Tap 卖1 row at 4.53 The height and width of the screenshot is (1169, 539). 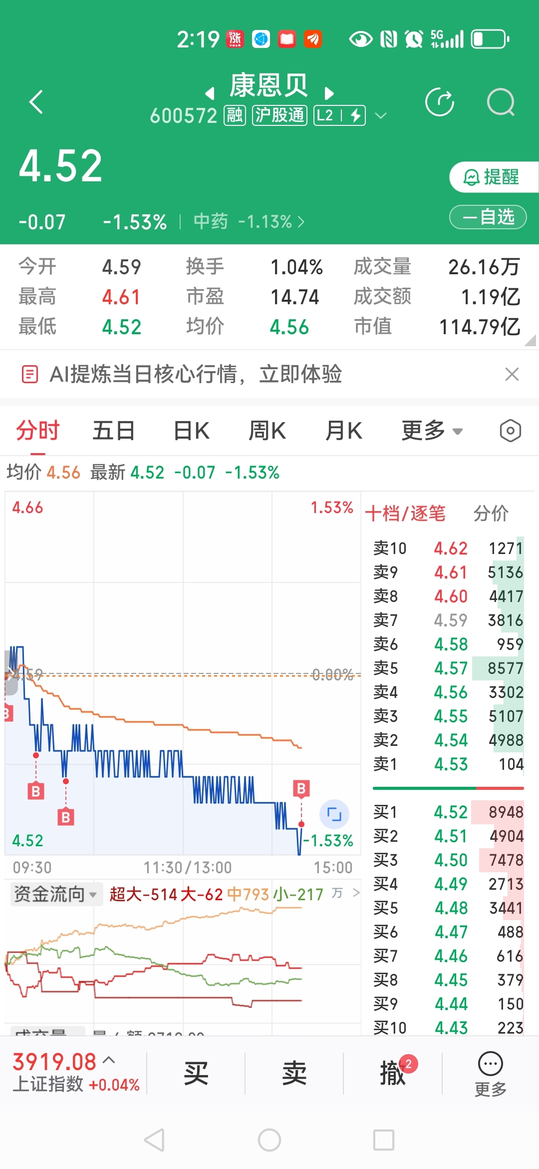448,764
